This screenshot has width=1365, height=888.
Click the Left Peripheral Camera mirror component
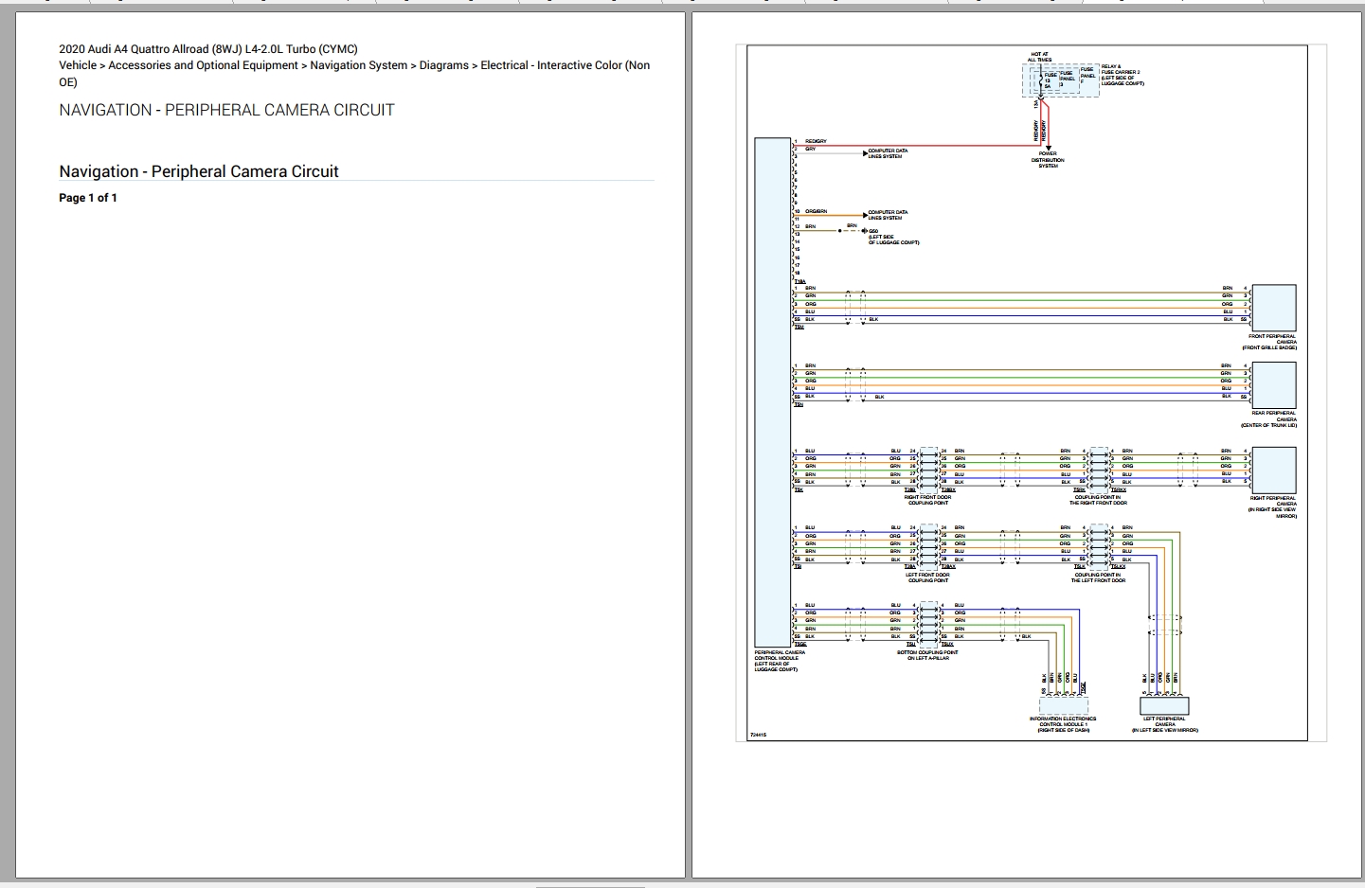1165,707
